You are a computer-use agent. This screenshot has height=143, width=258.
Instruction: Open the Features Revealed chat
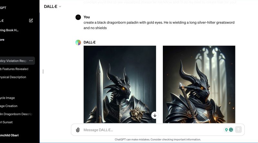(x=14, y=69)
